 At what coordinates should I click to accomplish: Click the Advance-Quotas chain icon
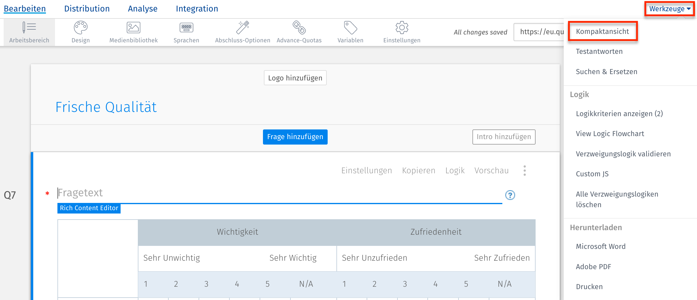tap(299, 28)
